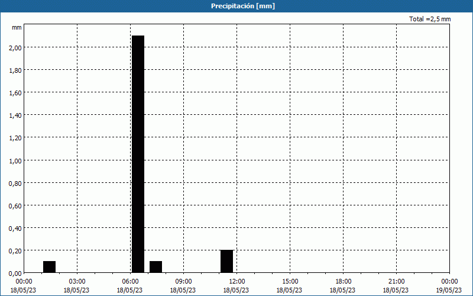Click the 09:00 x-axis time label

click(x=183, y=282)
